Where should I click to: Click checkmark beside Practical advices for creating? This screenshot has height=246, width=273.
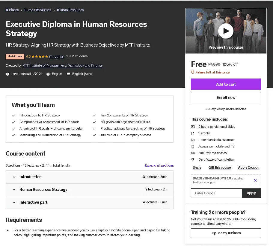click(94, 129)
